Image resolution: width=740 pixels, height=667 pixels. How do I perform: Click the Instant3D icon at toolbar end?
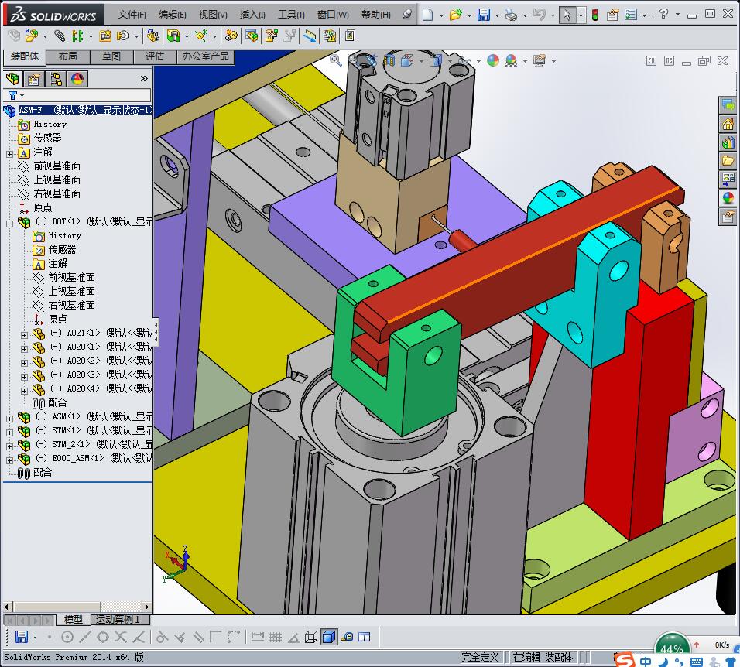(x=350, y=36)
